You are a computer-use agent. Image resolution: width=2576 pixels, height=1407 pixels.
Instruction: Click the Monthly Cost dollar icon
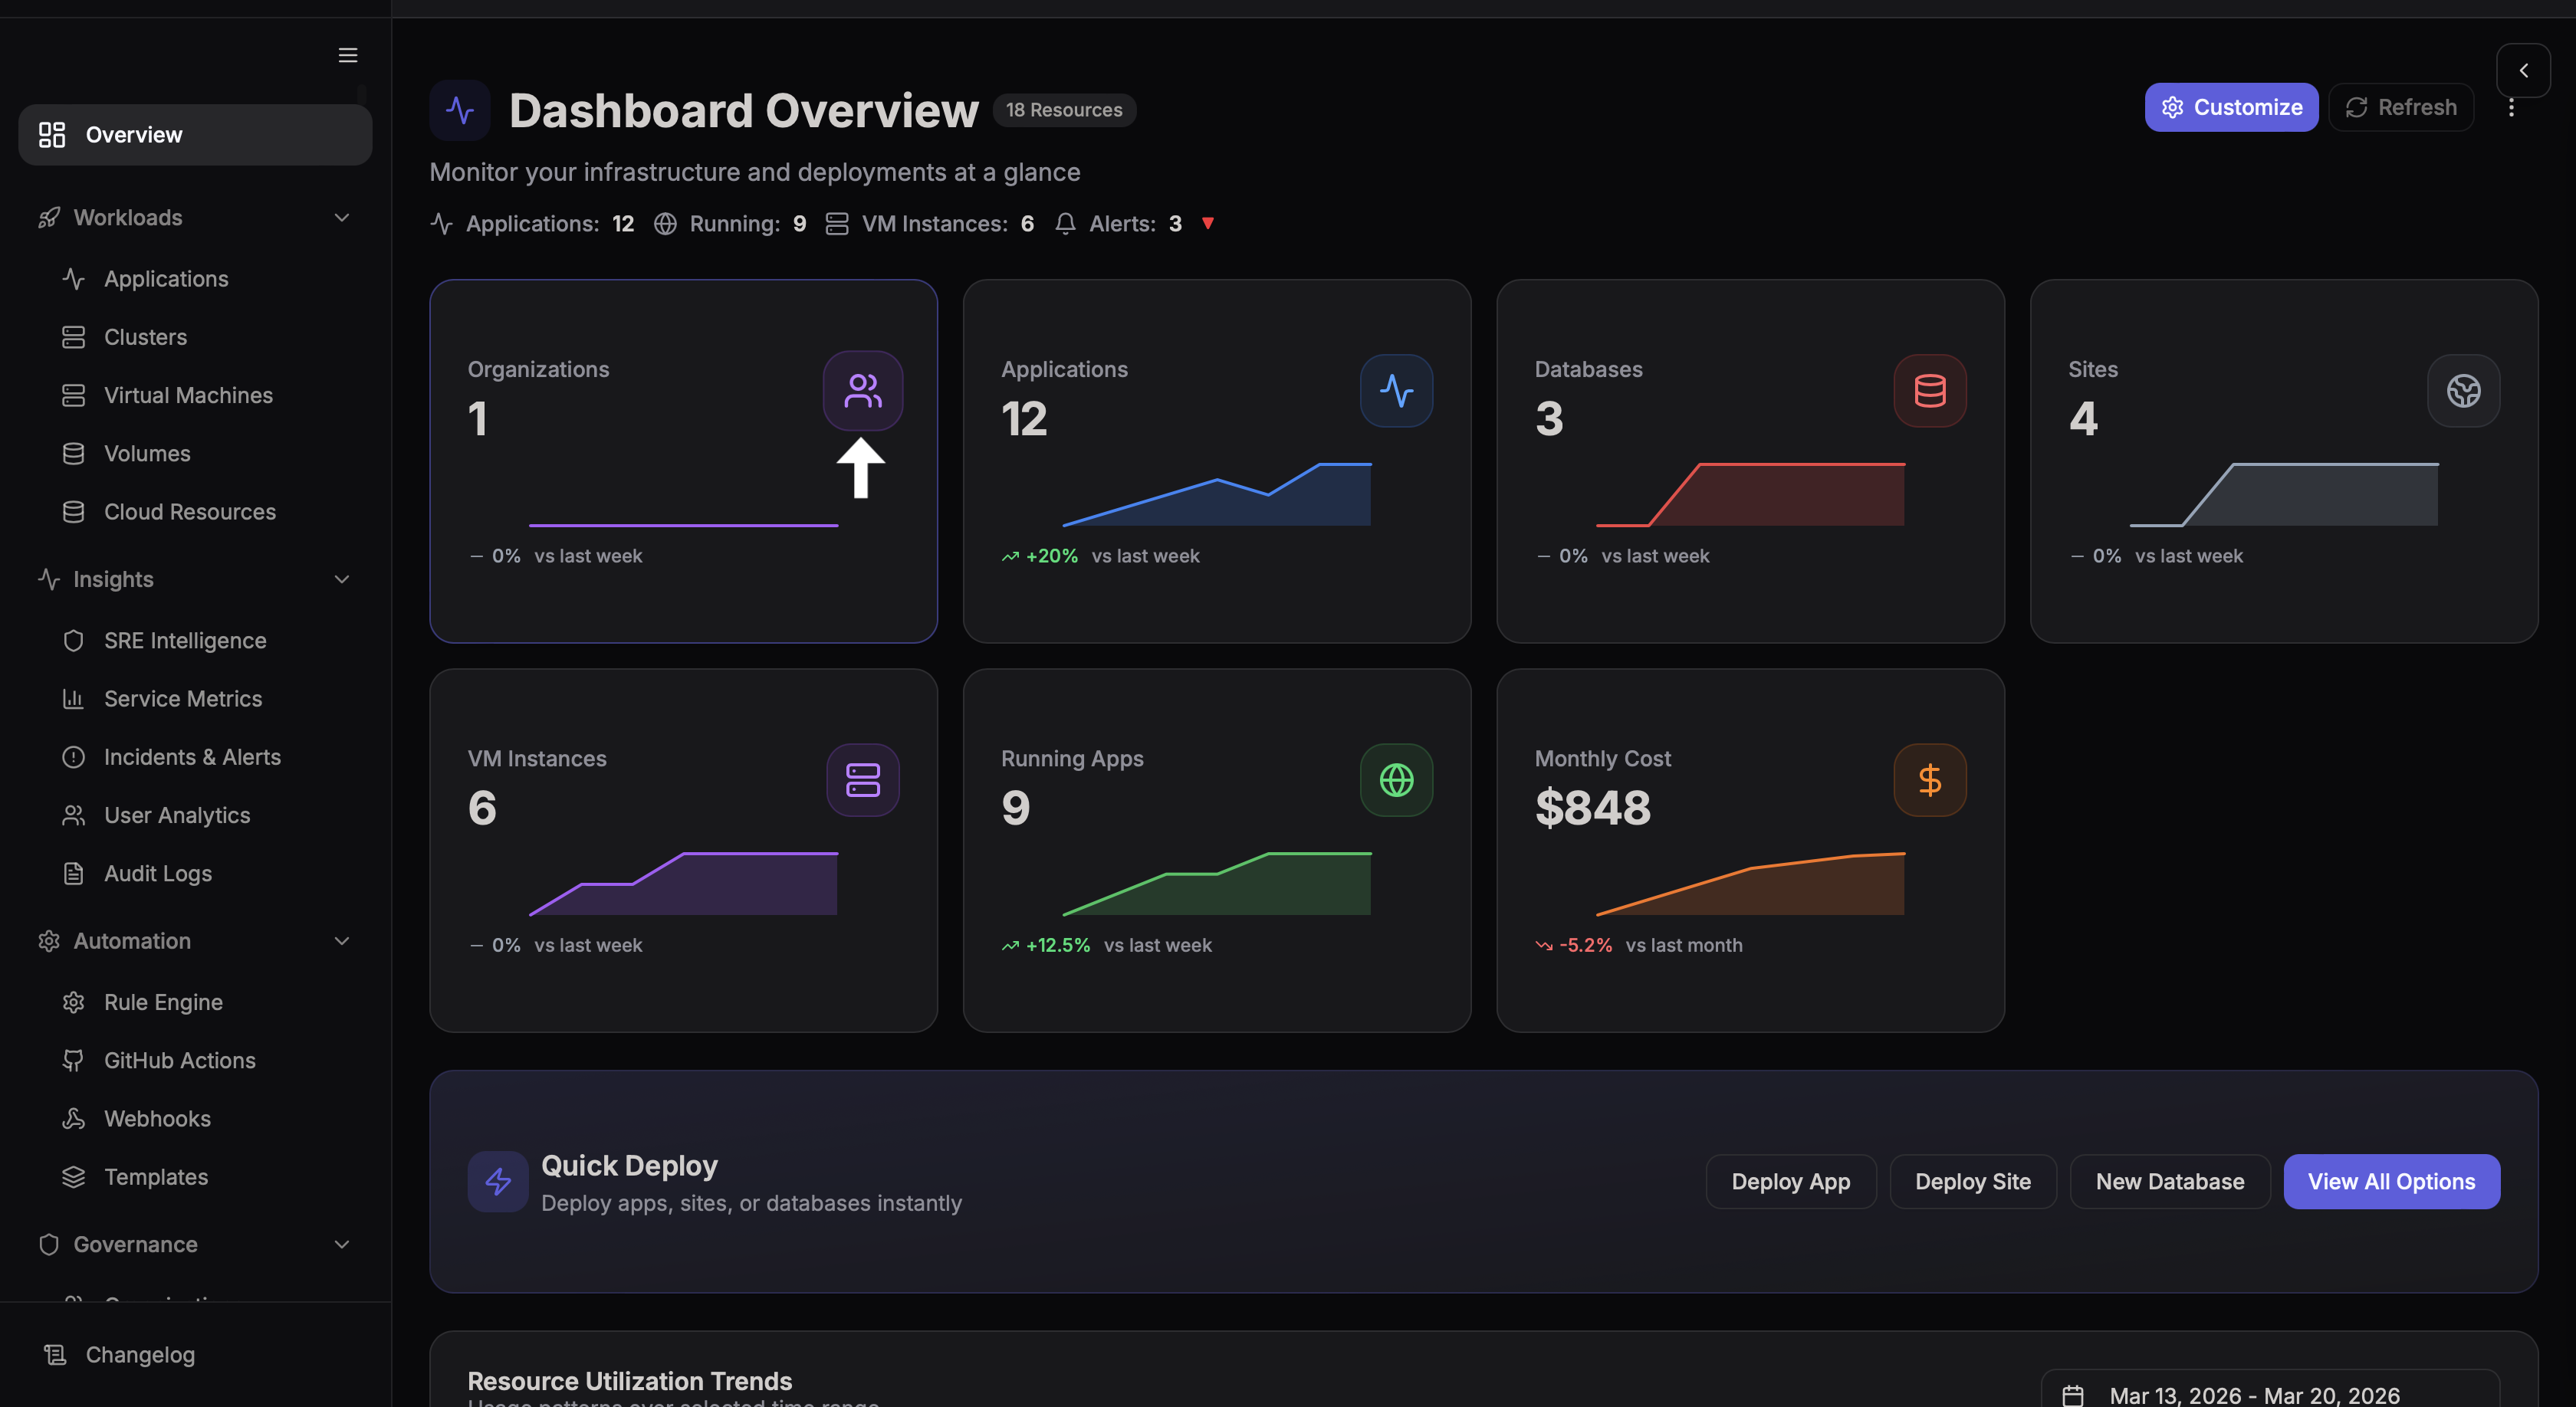pyautogui.click(x=1929, y=779)
